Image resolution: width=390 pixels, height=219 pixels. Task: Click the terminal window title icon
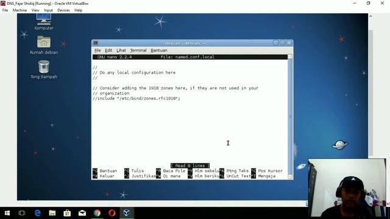point(96,43)
